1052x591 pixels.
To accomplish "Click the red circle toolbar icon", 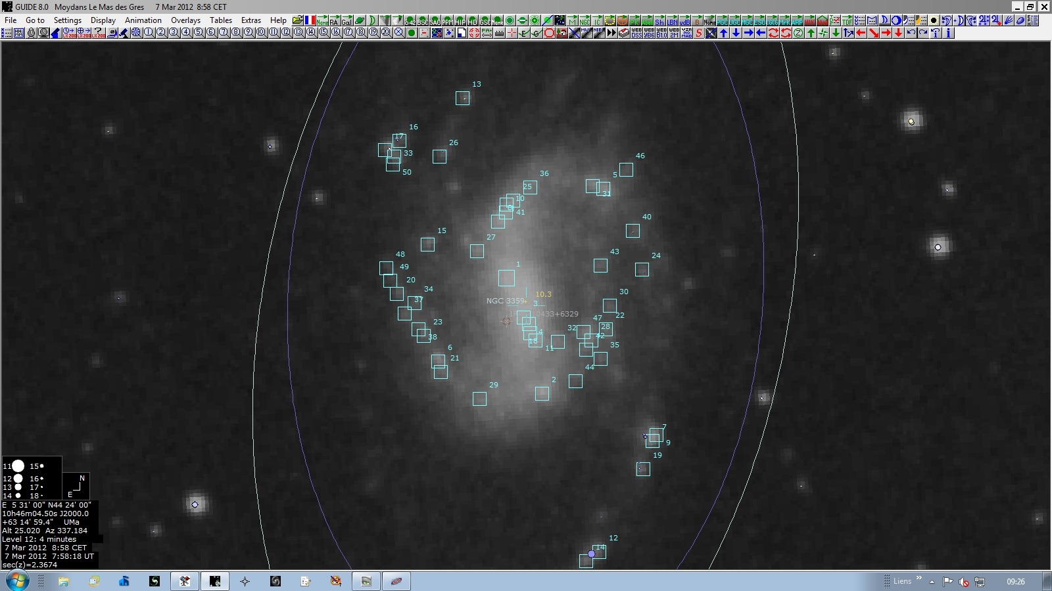I will [548, 32].
